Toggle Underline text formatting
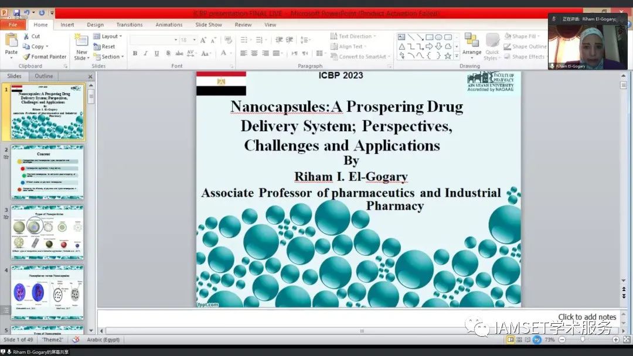Image resolution: width=633 pixels, height=356 pixels. pyautogui.click(x=156, y=53)
